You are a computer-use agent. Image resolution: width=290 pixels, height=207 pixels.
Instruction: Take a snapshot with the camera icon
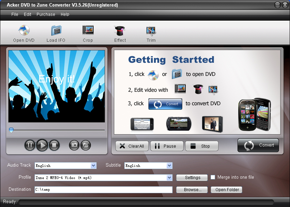click(74, 145)
